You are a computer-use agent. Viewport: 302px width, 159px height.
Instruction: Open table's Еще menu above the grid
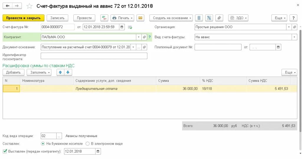[289, 72]
